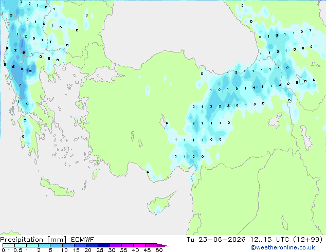Viewport: 326px width, 252px height.
Task: Click the 5–10 mm blue legend swatch
Action: (x=57, y=245)
